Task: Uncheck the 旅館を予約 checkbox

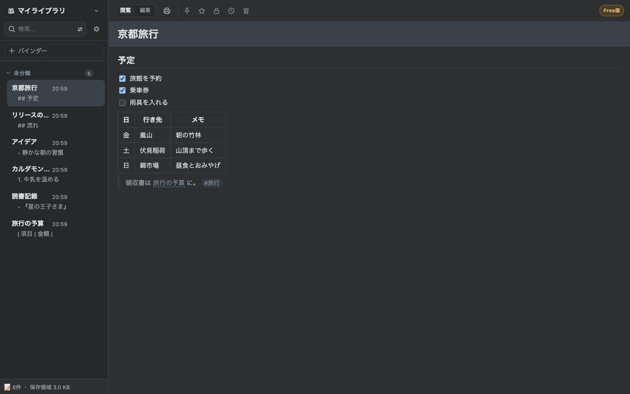Action: tap(122, 78)
